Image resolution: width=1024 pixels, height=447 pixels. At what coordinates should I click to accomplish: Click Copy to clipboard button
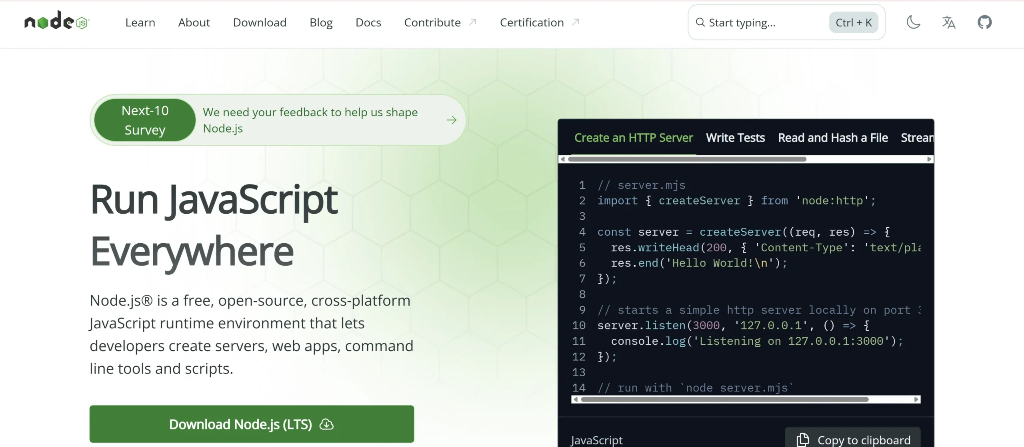coord(853,438)
